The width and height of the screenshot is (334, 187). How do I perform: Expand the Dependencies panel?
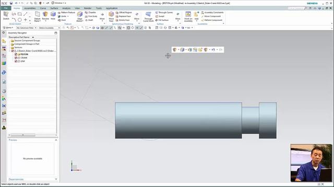tap(56, 179)
